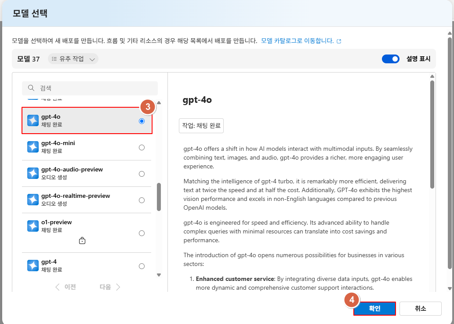Viewport: 454px width, 324px height.
Task: Click the Enhanced customer service bold text
Action: pyautogui.click(x=235, y=279)
